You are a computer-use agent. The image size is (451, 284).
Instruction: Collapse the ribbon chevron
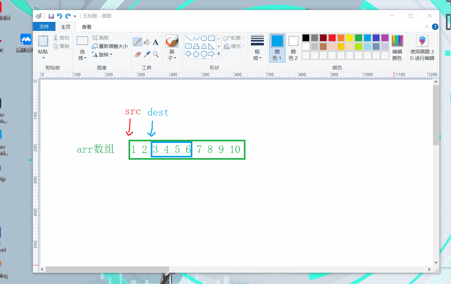tap(427, 27)
